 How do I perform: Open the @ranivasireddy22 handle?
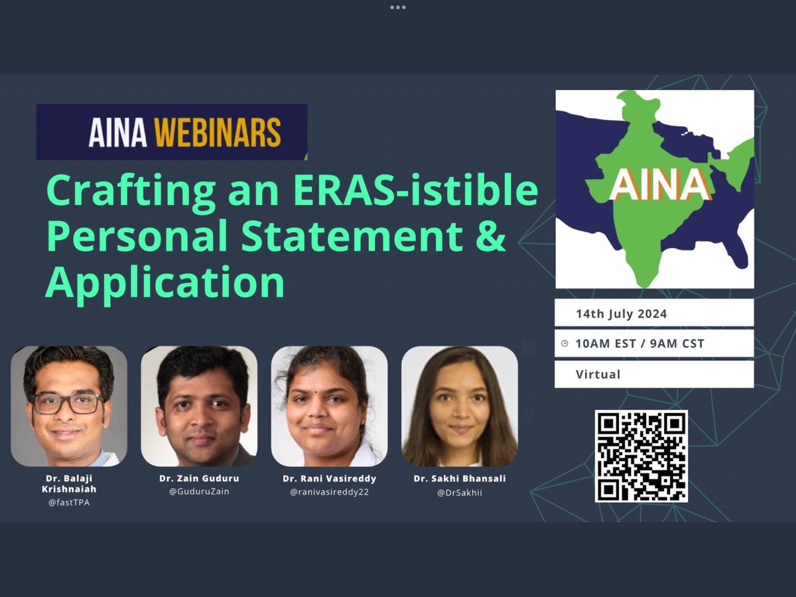[x=329, y=492]
